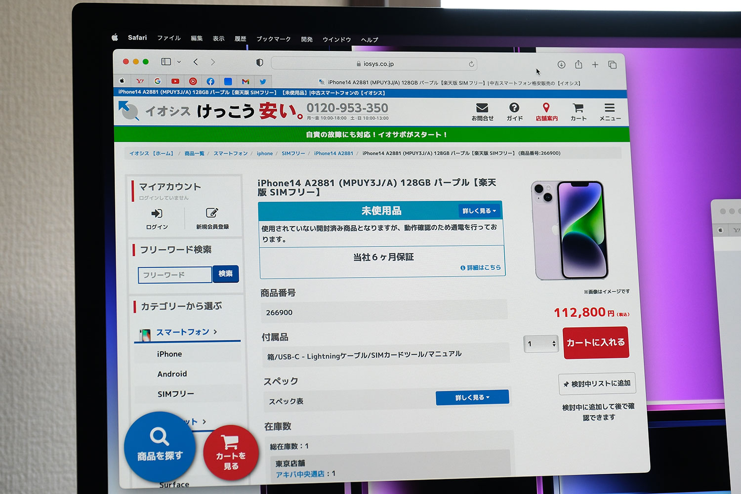Open the ブックマーク menu
Image resolution: width=741 pixels, height=494 pixels.
pos(274,39)
